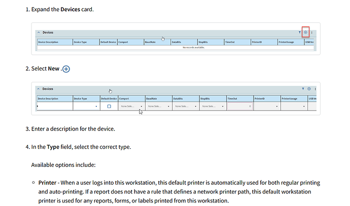
Task: Click the Device Description input in the new row
Action: click(x=55, y=106)
